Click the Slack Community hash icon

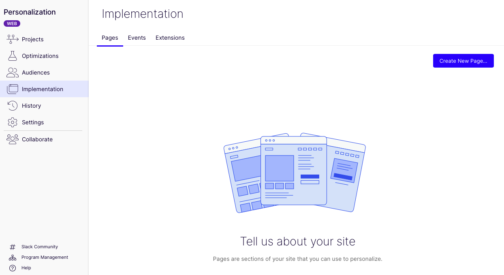12,247
